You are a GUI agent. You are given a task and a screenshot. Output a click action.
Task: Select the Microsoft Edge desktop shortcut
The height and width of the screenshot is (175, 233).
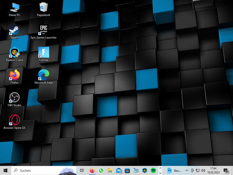43,77
